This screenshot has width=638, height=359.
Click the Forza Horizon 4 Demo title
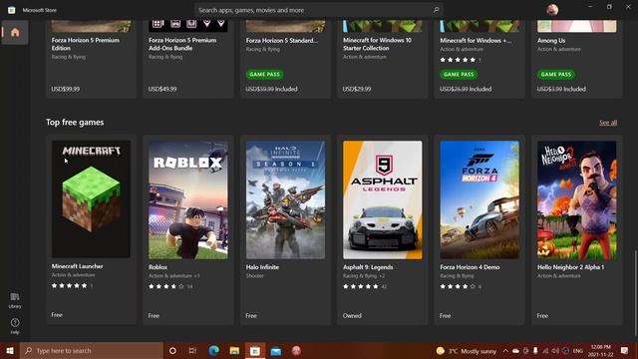pos(470,267)
